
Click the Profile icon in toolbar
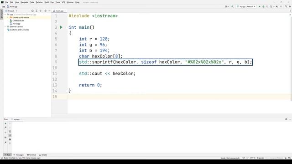271,6
